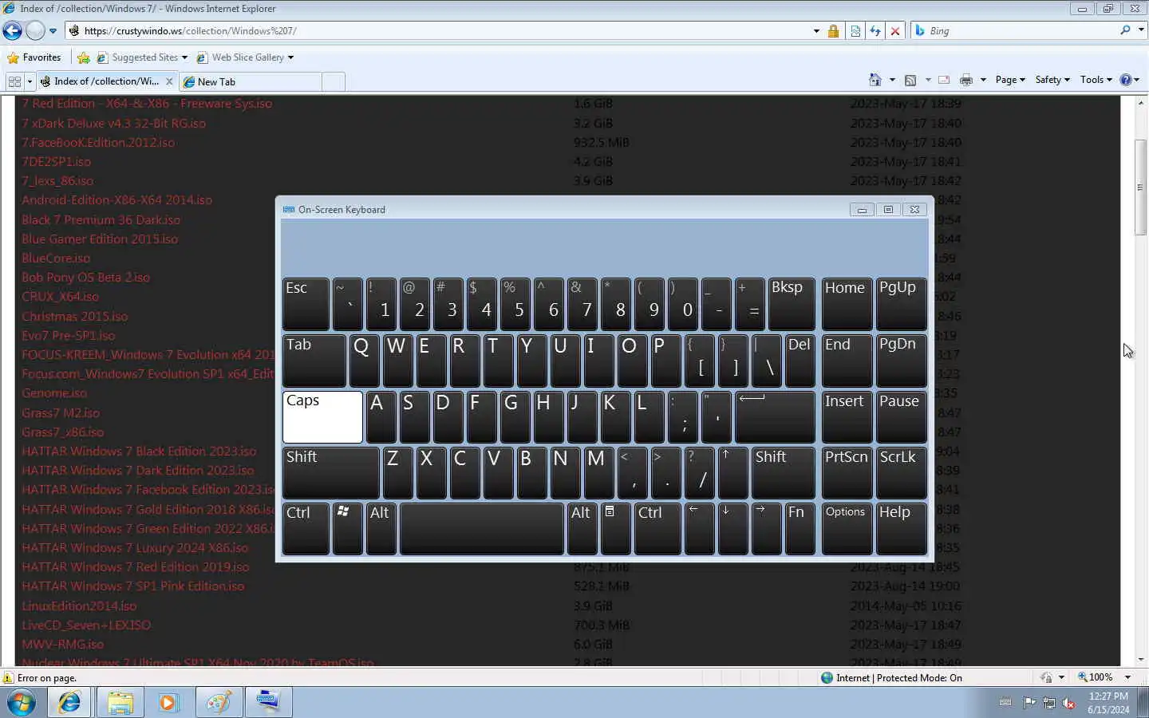
Task: Click the Windows Start button
Action: point(22,702)
